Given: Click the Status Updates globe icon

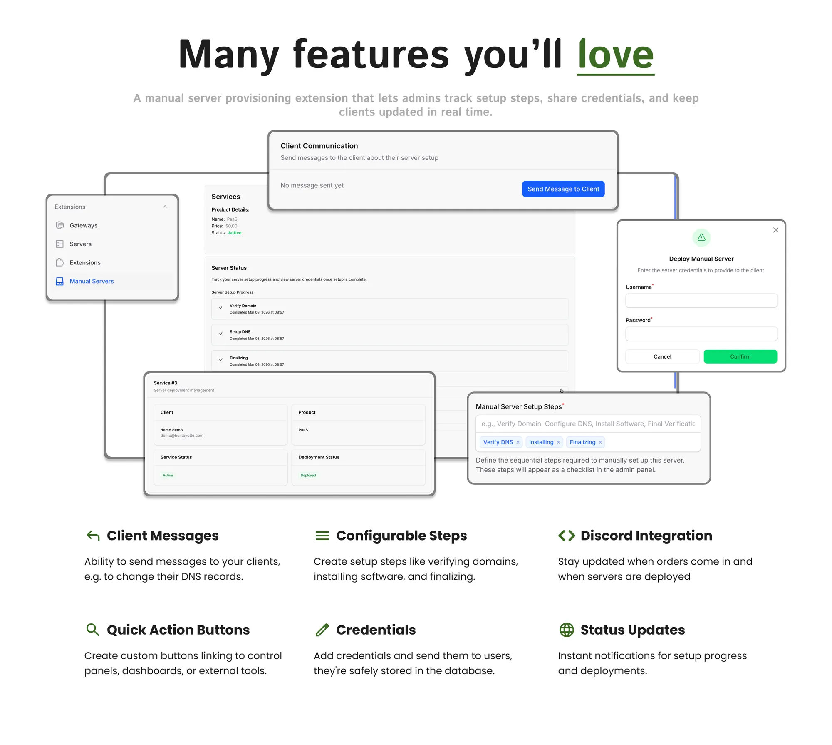Looking at the screenshot, I should coord(567,630).
